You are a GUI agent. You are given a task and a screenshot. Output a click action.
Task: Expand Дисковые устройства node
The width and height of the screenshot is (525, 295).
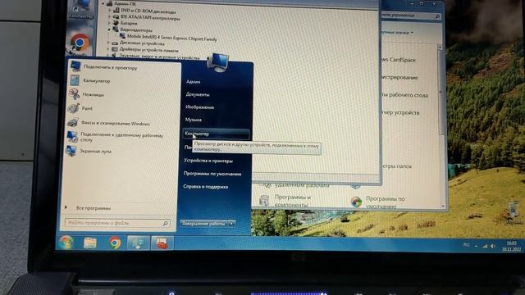108,43
